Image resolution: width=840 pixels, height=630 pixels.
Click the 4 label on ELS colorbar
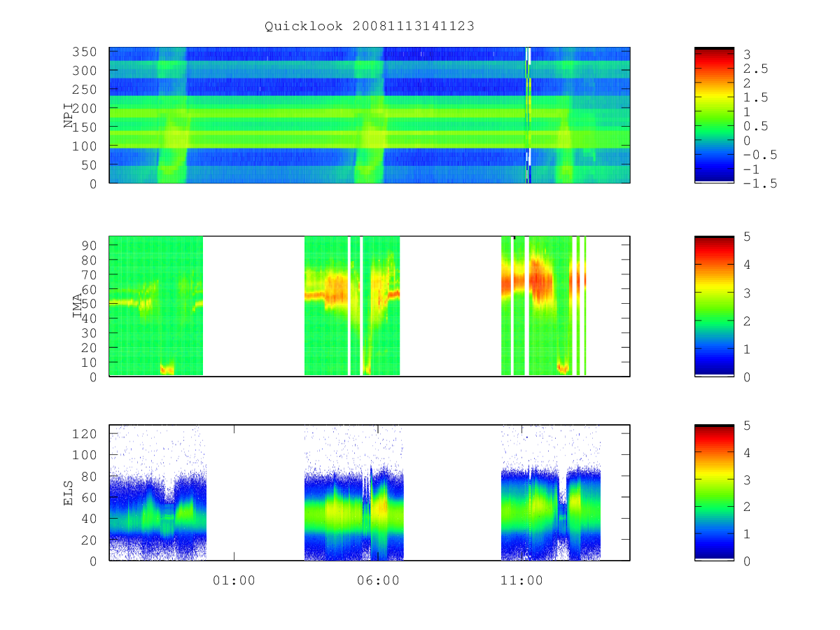click(x=748, y=452)
